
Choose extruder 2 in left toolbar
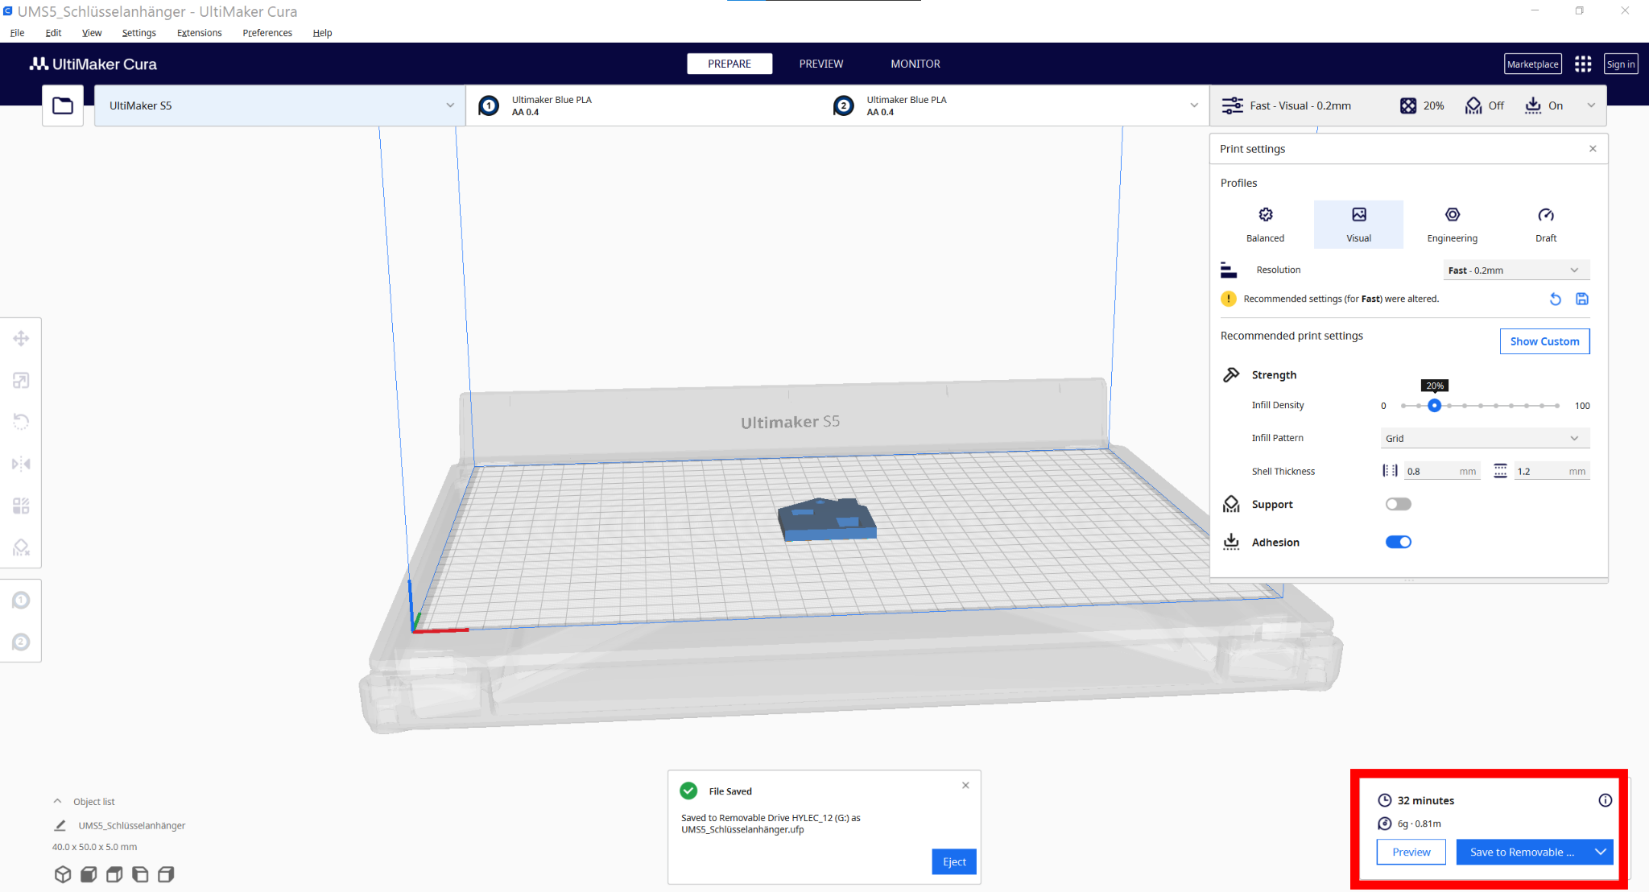pos(21,642)
